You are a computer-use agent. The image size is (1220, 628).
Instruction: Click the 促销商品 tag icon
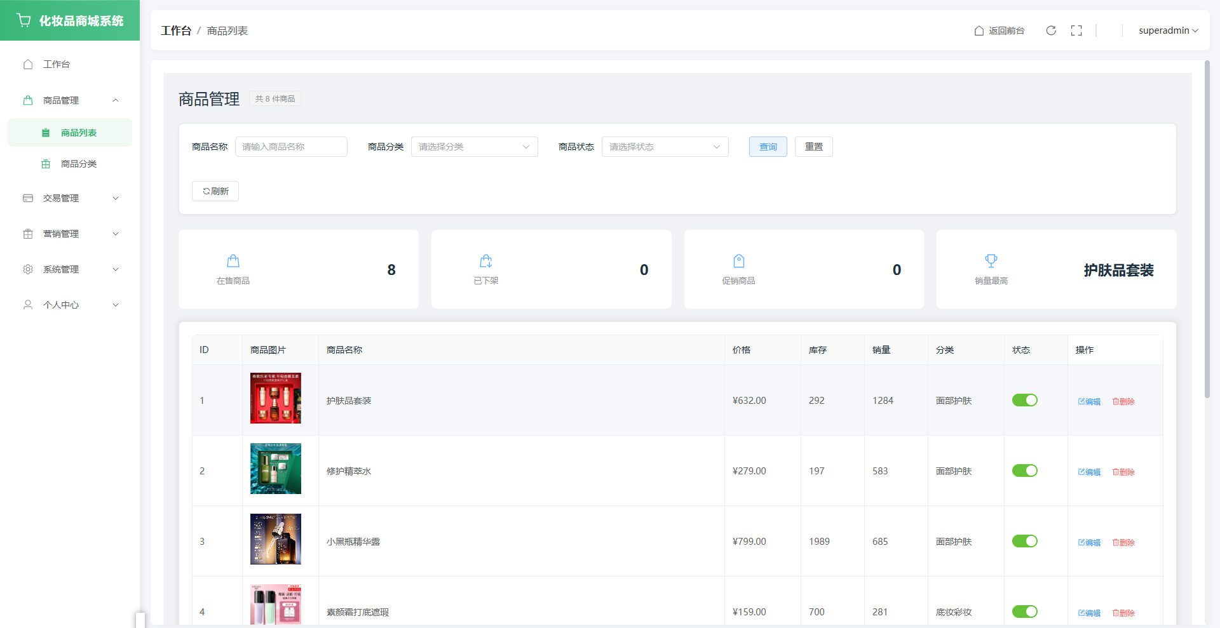click(738, 261)
